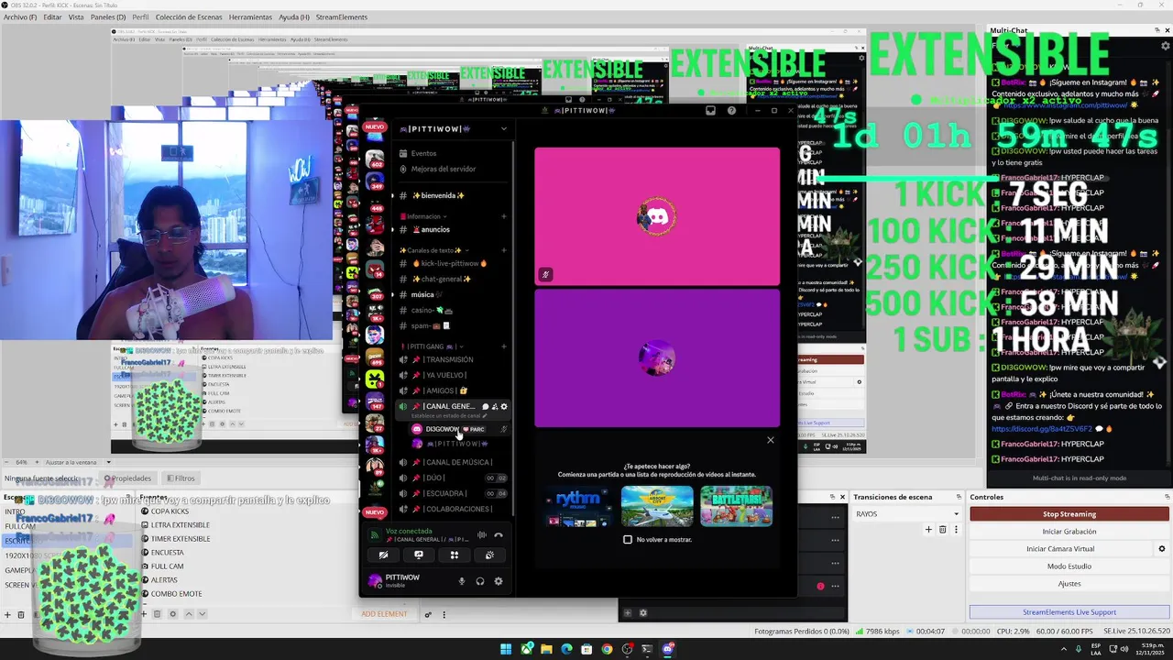Click Stop Streaming button

pos(1069,514)
